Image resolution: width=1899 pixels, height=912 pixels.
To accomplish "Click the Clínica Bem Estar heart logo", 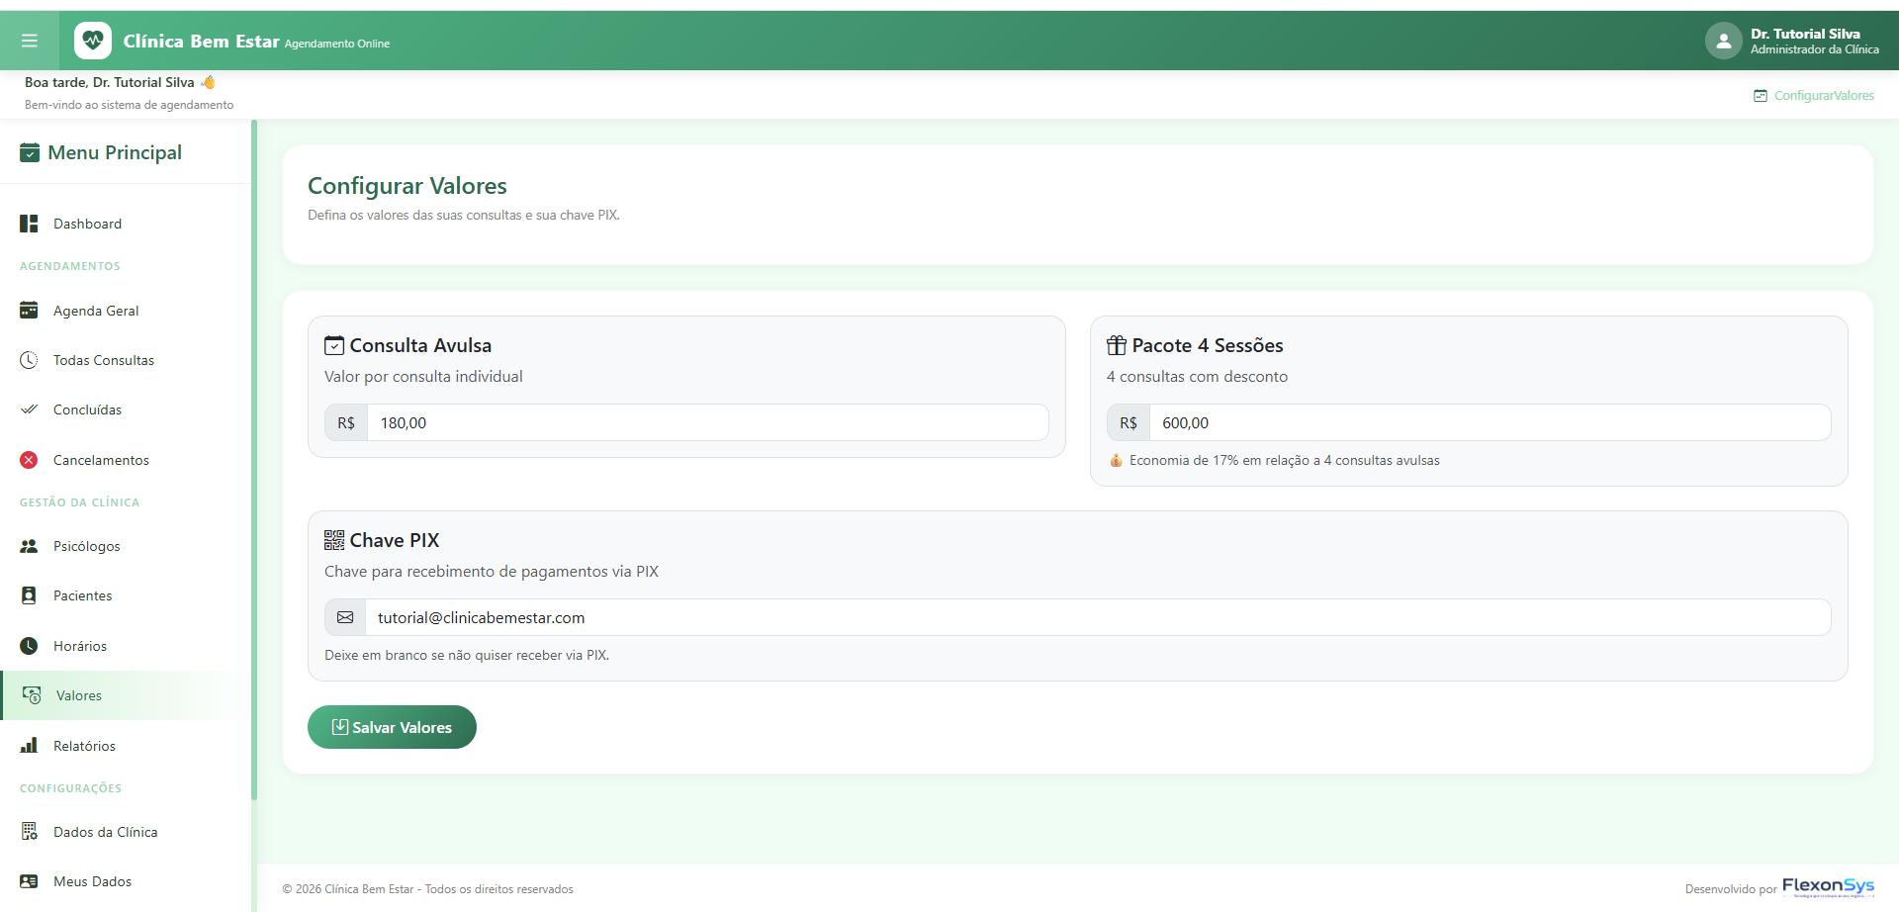I will pos(93,41).
